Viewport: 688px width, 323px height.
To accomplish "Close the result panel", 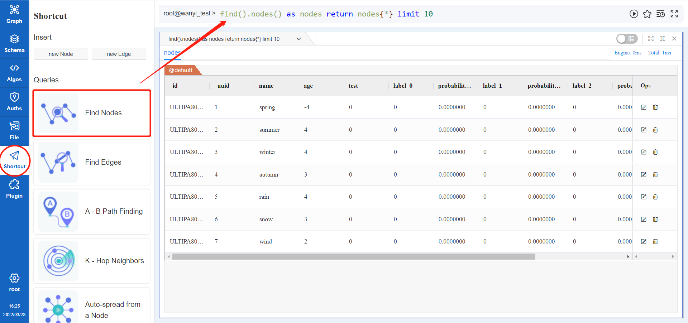I will point(674,38).
